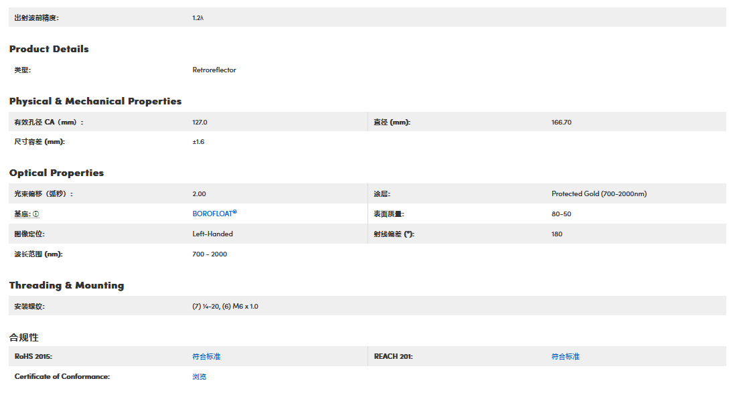The image size is (729, 403).
Task: Click the REACH 201 label
Action: 394,357
